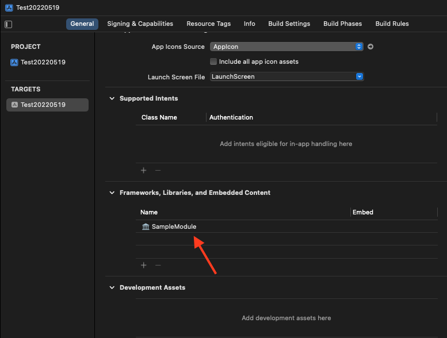Open the App Icons Source dropdown
The width and height of the screenshot is (447, 338).
coord(286,47)
